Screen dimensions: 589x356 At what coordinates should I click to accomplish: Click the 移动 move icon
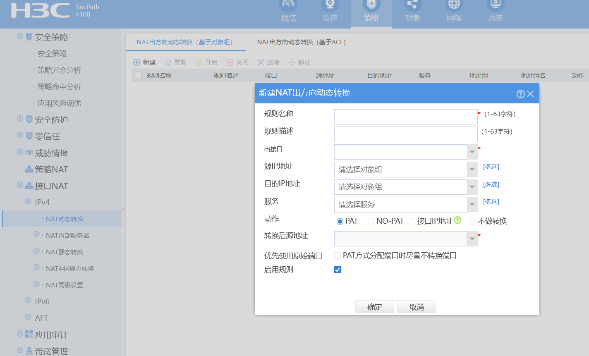pos(292,62)
